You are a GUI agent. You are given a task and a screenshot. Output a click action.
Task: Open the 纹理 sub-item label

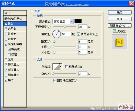(14, 55)
